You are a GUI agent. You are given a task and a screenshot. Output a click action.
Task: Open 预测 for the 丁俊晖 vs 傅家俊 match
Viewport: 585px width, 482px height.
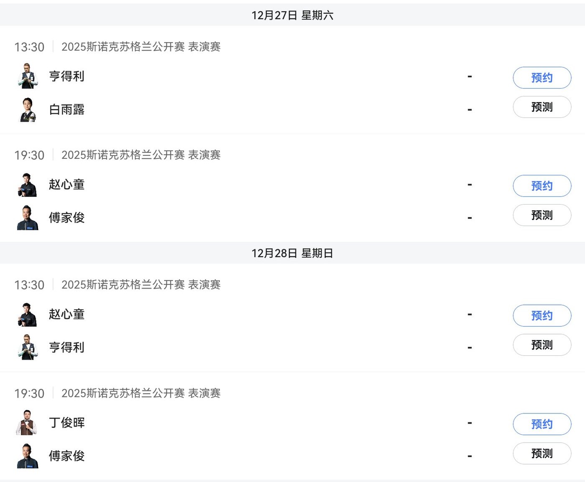542,454
